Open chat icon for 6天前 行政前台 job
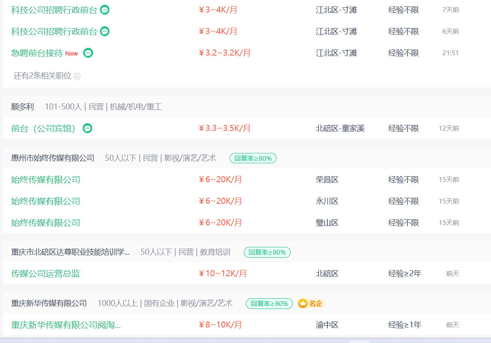This screenshot has height=343, width=491. point(105,31)
